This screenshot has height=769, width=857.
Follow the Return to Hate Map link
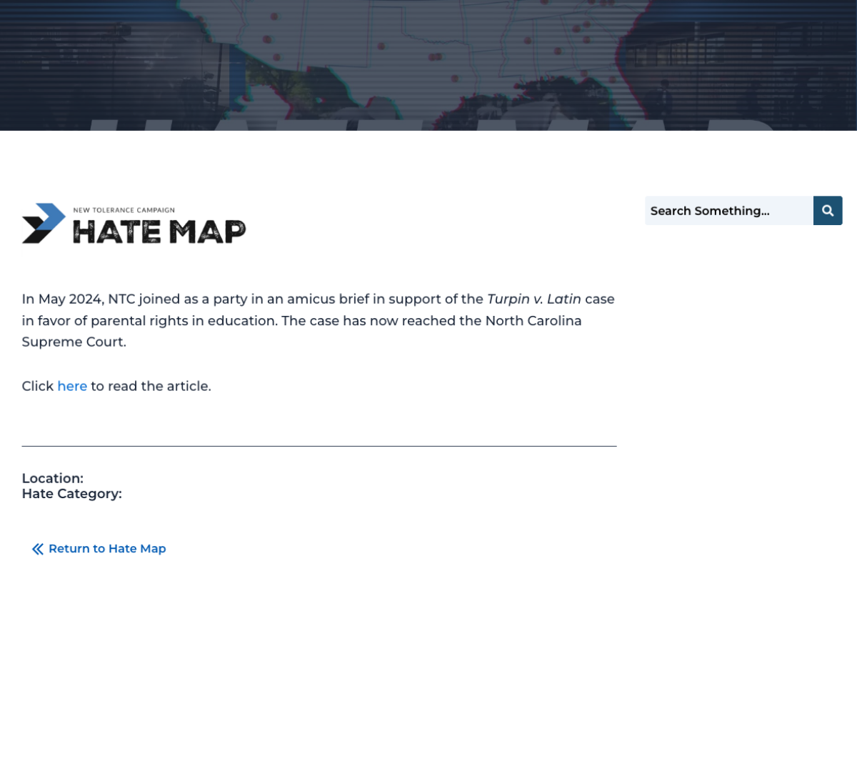pos(107,549)
